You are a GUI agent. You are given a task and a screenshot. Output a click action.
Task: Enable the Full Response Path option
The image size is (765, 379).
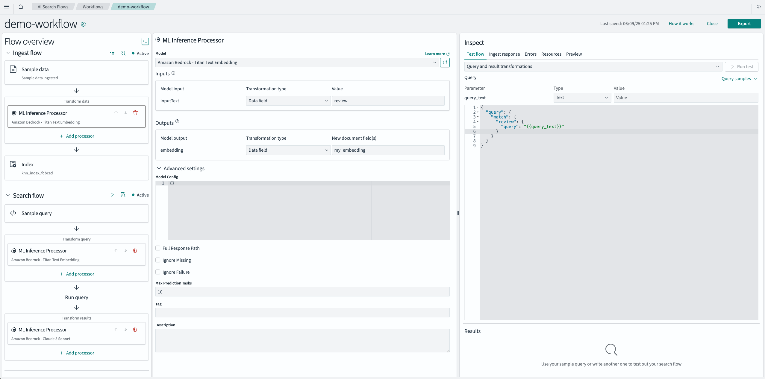[158, 248]
